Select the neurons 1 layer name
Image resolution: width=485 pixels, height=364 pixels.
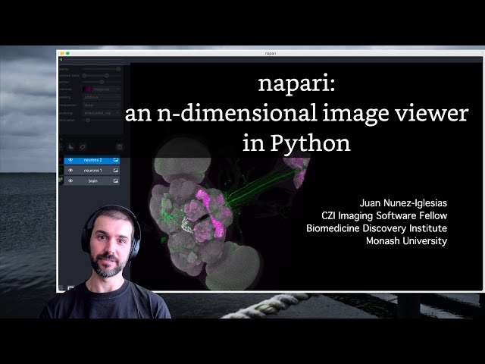tap(92, 170)
